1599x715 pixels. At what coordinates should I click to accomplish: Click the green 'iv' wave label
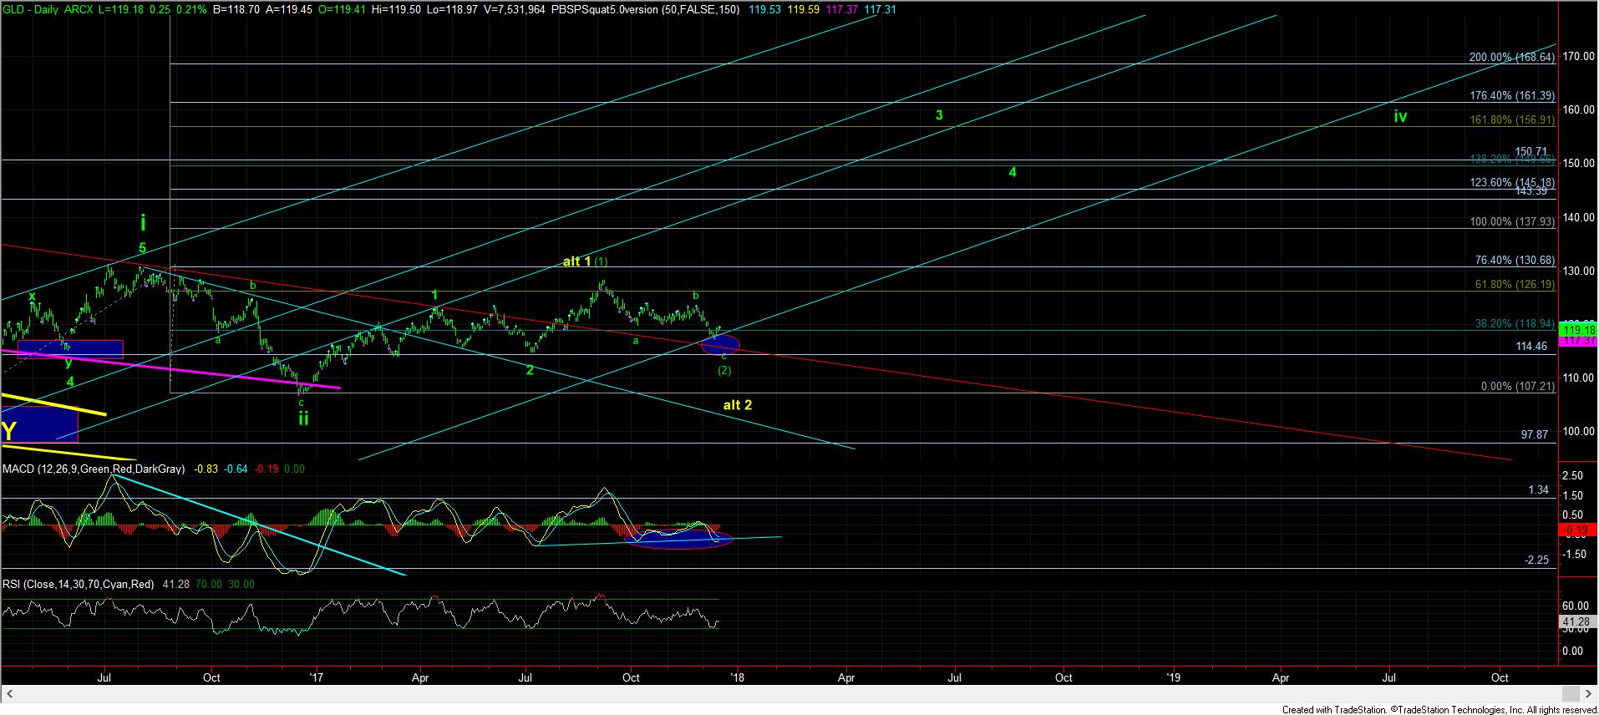(1400, 117)
